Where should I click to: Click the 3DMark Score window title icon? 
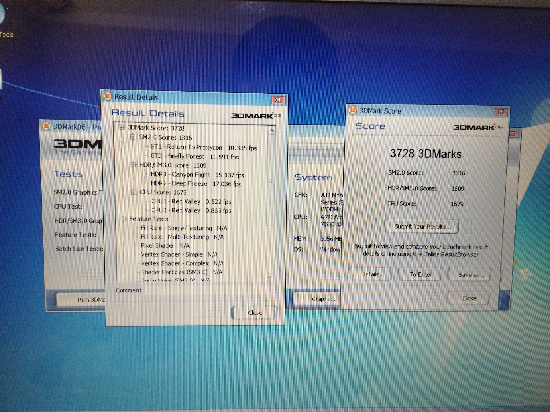[x=353, y=110]
